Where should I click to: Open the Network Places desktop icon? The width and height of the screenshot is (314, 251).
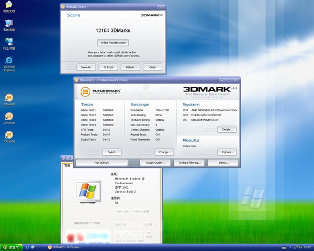coord(9,42)
